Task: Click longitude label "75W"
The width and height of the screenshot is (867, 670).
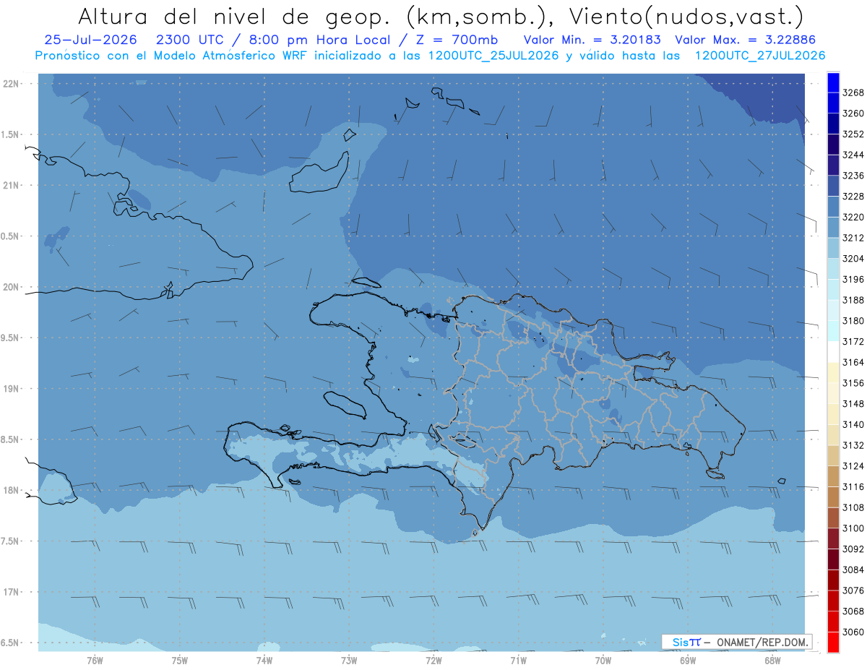Action: (x=180, y=659)
